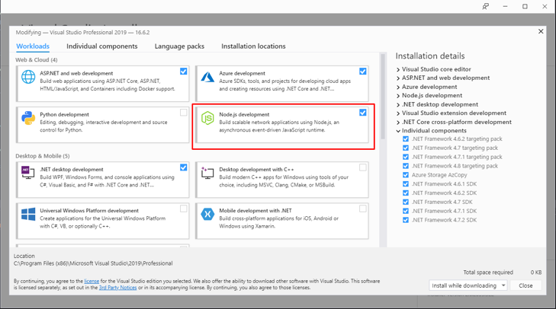This screenshot has width=556, height=309.
Task: Uncheck .NET Framework 4.6.2 SDK
Action: [406, 193]
